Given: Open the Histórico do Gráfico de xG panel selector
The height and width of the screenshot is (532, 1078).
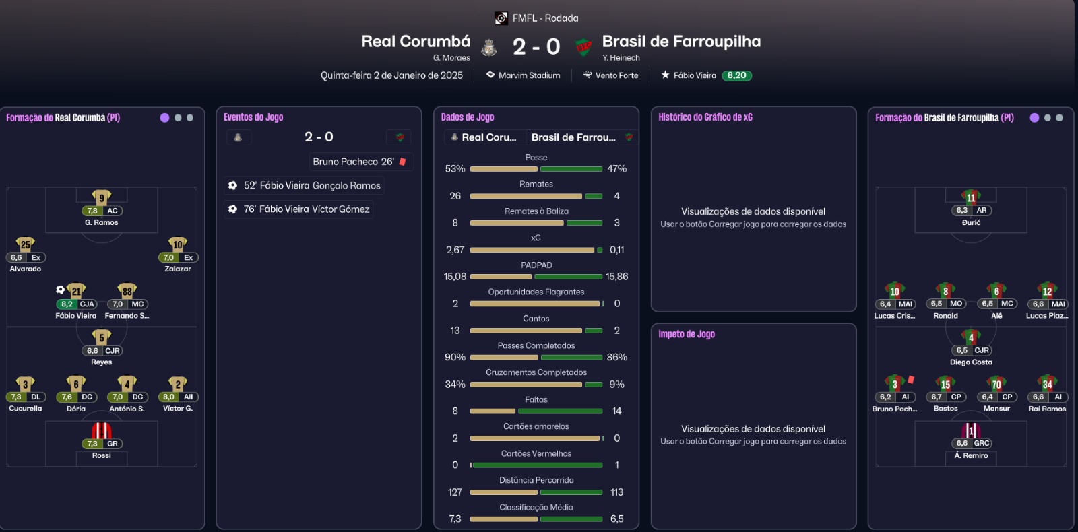Looking at the screenshot, I should tap(705, 117).
